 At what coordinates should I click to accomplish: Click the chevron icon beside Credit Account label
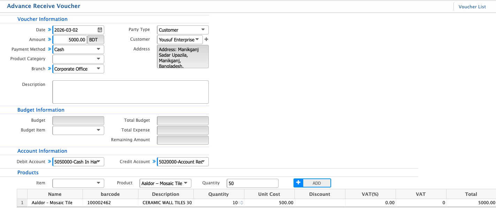coord(153,161)
